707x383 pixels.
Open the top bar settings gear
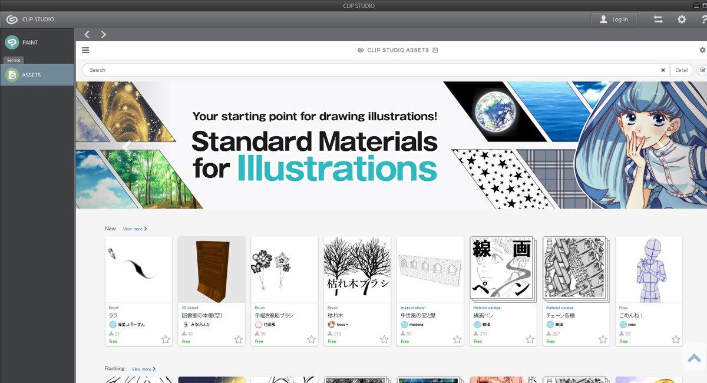pyautogui.click(x=682, y=19)
